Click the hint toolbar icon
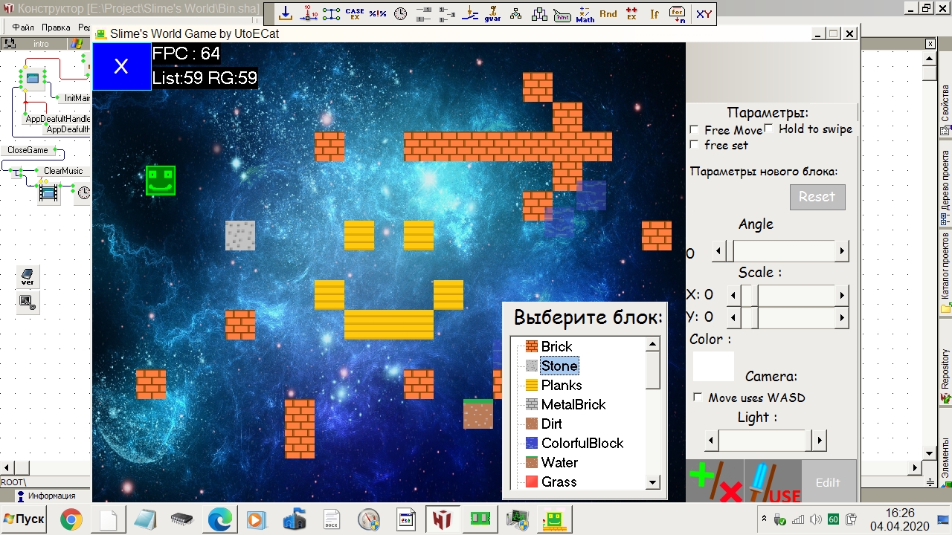 [x=562, y=13]
